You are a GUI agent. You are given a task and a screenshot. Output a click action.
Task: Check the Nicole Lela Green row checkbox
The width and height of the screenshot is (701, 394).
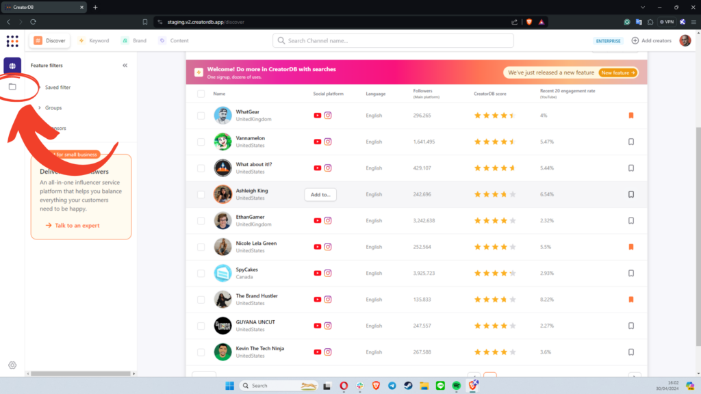tap(201, 247)
